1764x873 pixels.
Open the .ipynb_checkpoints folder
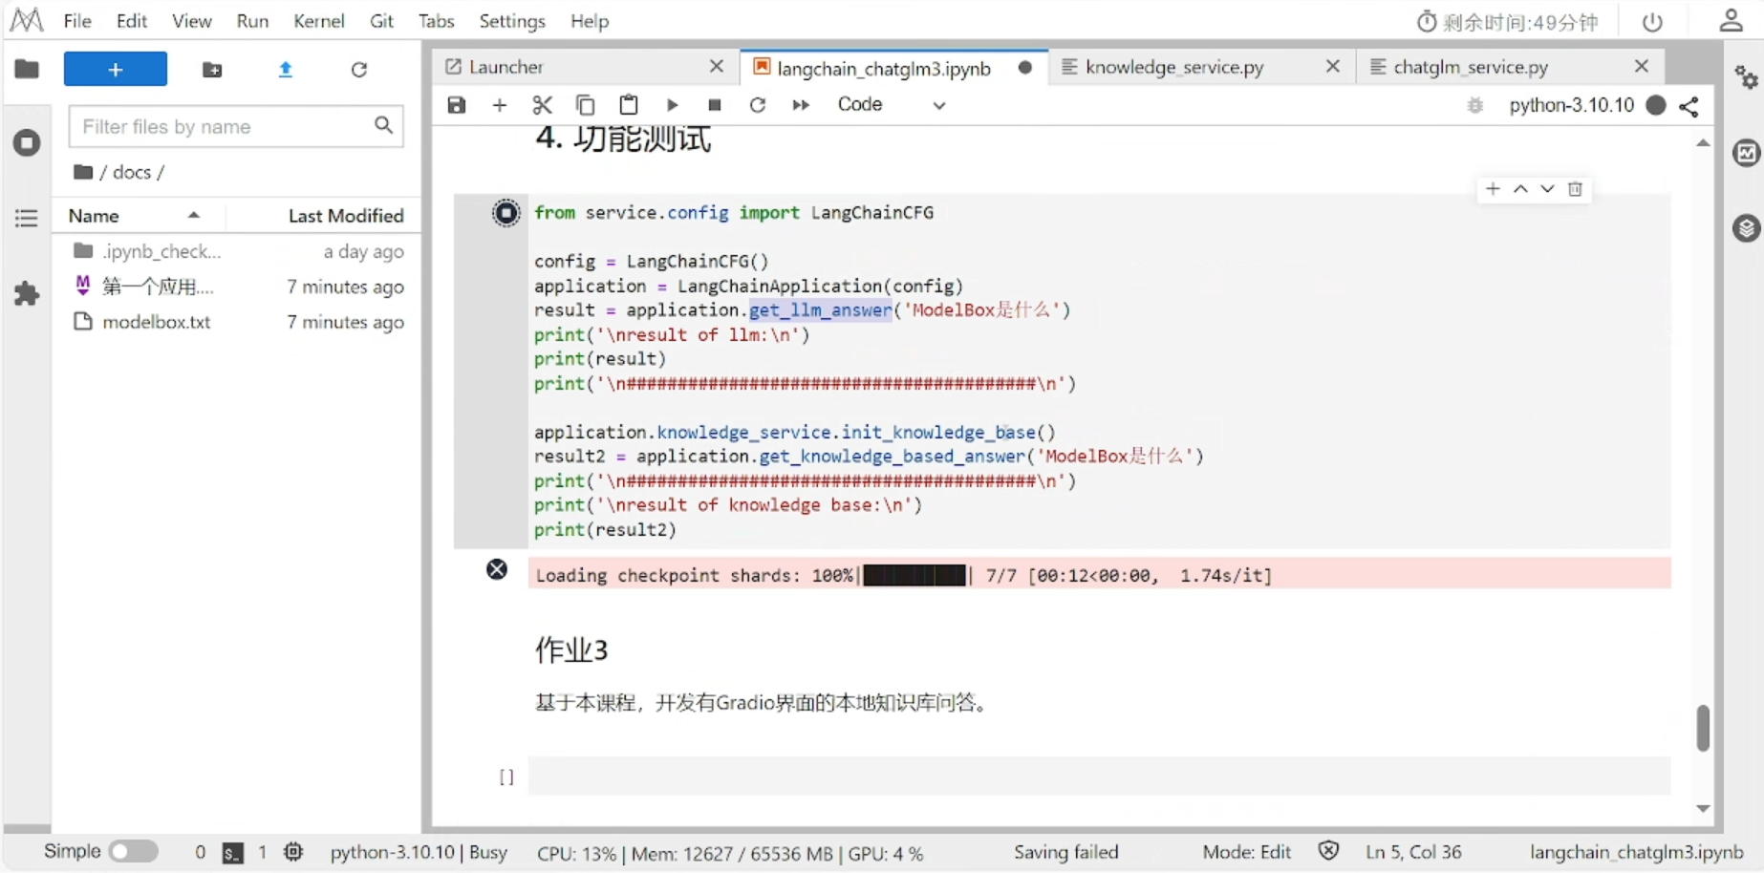coord(237,251)
